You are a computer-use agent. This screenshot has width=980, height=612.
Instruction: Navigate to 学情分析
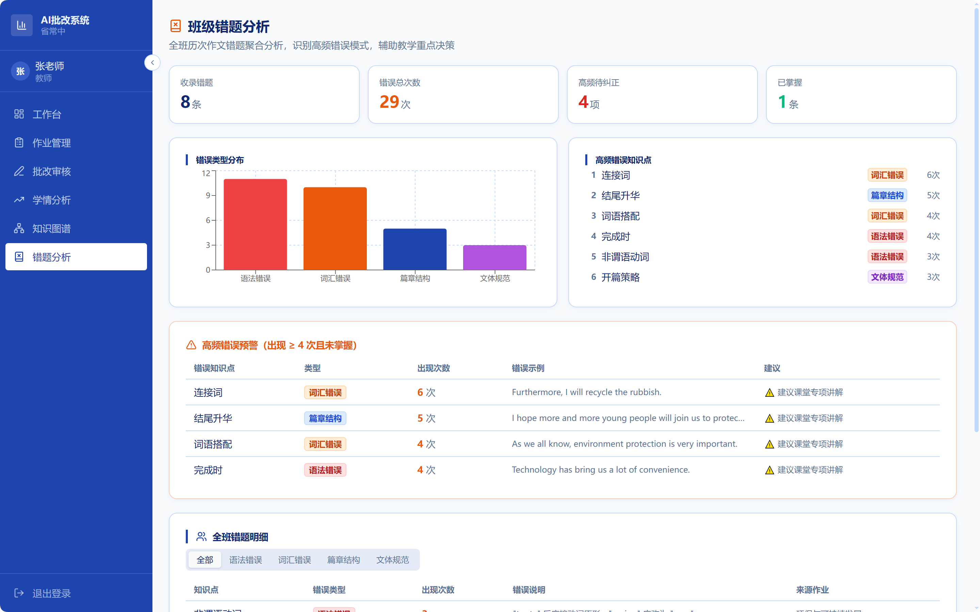coord(76,200)
